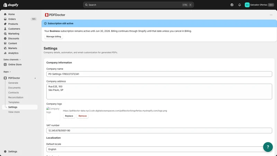Screen dimensions: 277x156
Task: Click the Analytics bar chart icon
Action: pyautogui.click(x=5, y=53)
